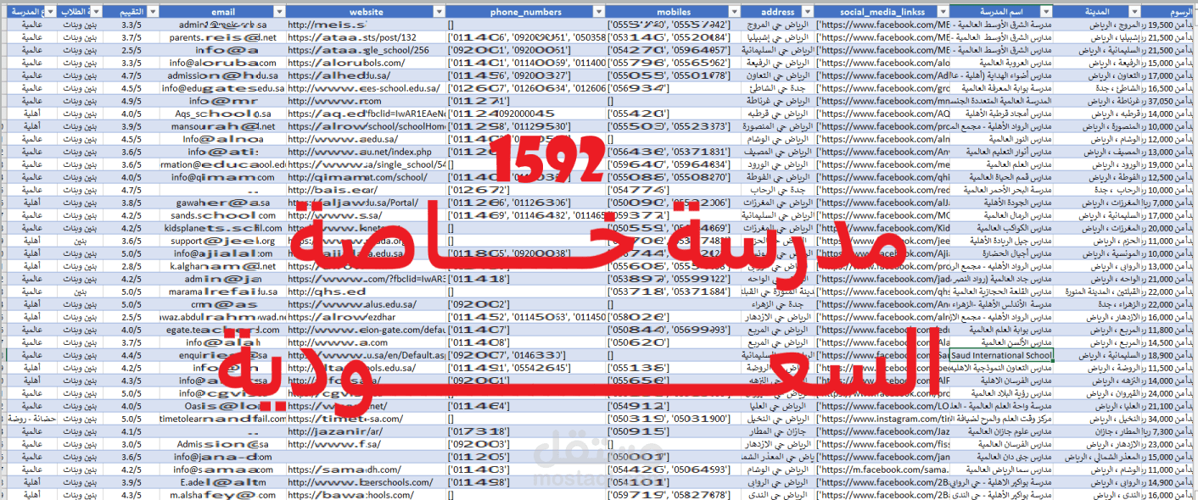1198x500 pixels.
Task: Select the instagram.com social link cell
Action: tap(882, 419)
